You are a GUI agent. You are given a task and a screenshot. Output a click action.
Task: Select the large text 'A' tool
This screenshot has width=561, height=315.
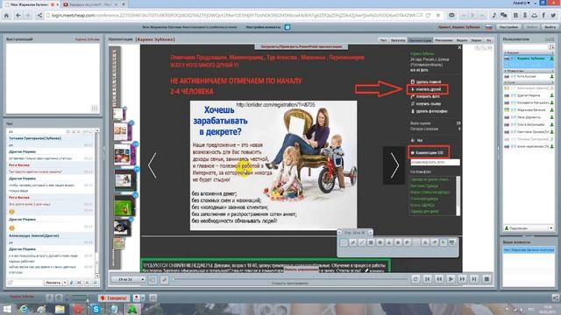424,243
